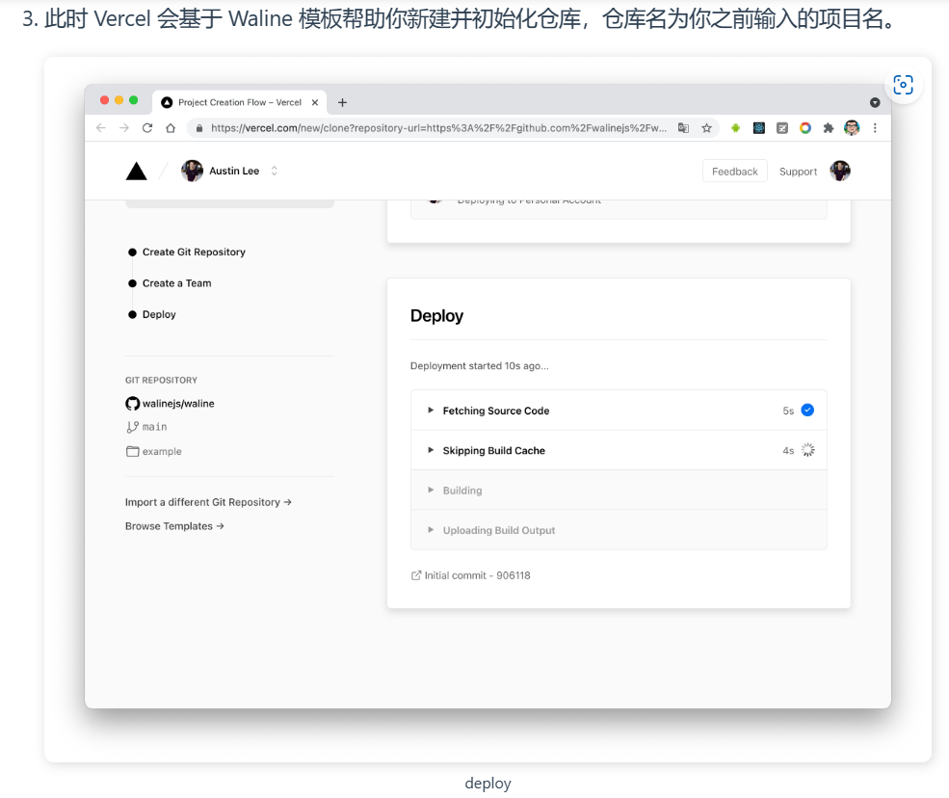Viewport: 949px width, 798px height.
Task: Bookmark page with the star icon
Action: (x=706, y=128)
